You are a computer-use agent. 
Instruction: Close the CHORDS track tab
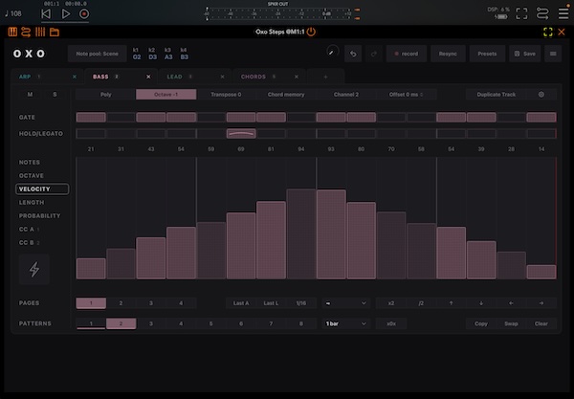(x=297, y=77)
